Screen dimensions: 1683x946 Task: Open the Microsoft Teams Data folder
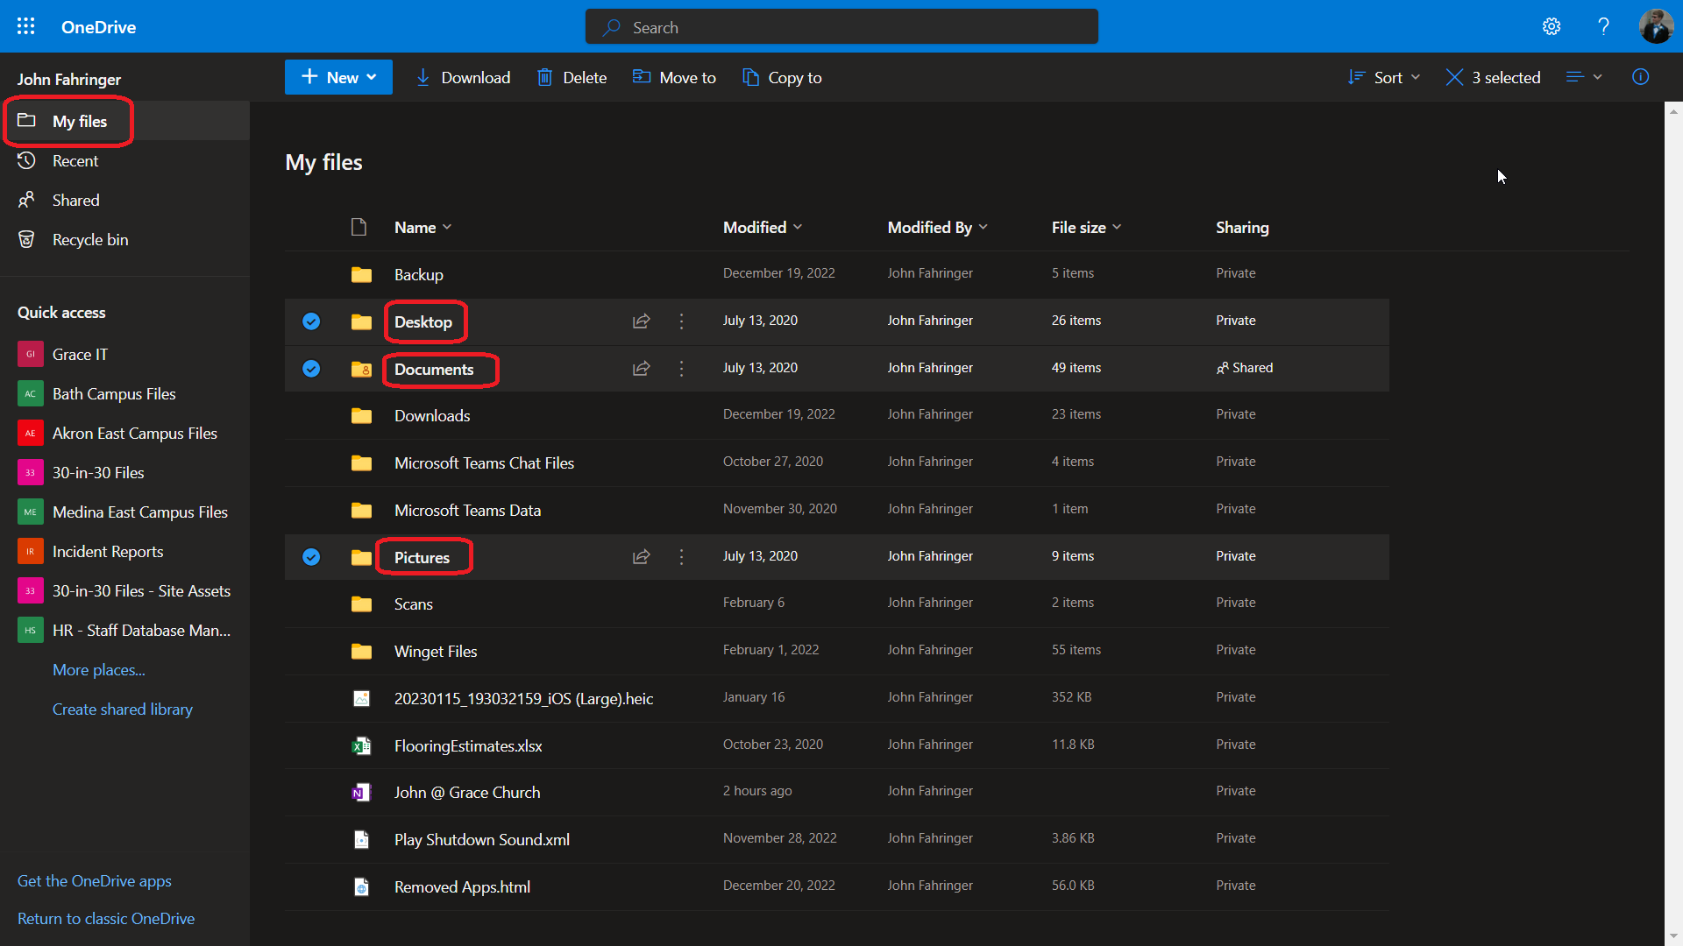click(x=467, y=510)
